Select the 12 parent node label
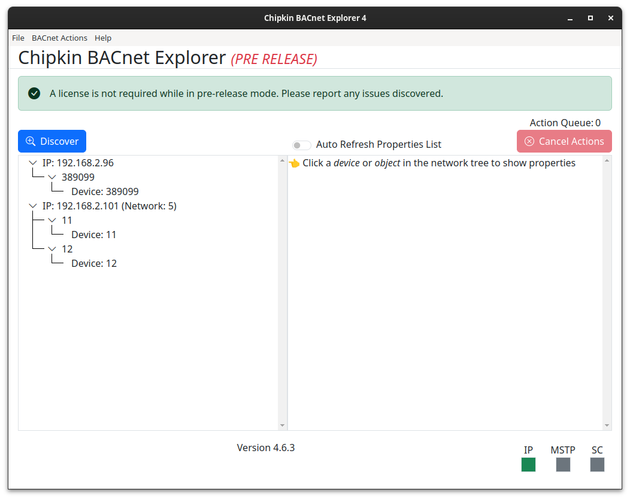This screenshot has width=630, height=499. (67, 249)
